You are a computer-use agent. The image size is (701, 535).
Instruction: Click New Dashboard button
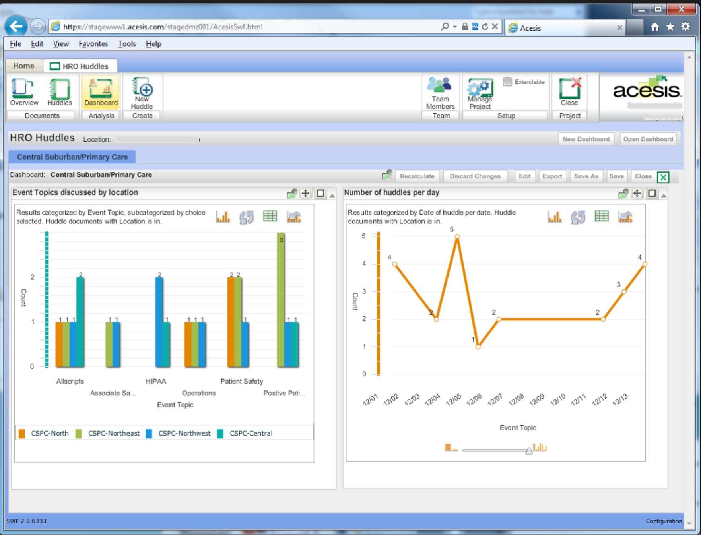tap(586, 139)
